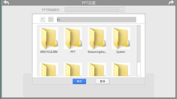Screen dimensions: 177x99
Task: Click the back arrow in top-left corner
Action: tap(6, 3)
